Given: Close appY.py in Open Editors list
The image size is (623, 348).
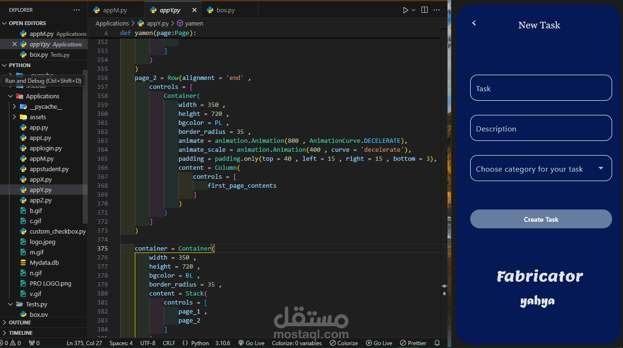Looking at the screenshot, I should click(15, 44).
